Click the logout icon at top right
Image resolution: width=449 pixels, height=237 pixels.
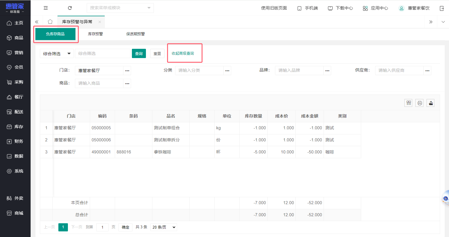tap(442, 8)
